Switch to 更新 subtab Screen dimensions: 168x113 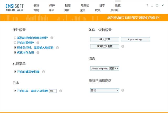point(67,10)
